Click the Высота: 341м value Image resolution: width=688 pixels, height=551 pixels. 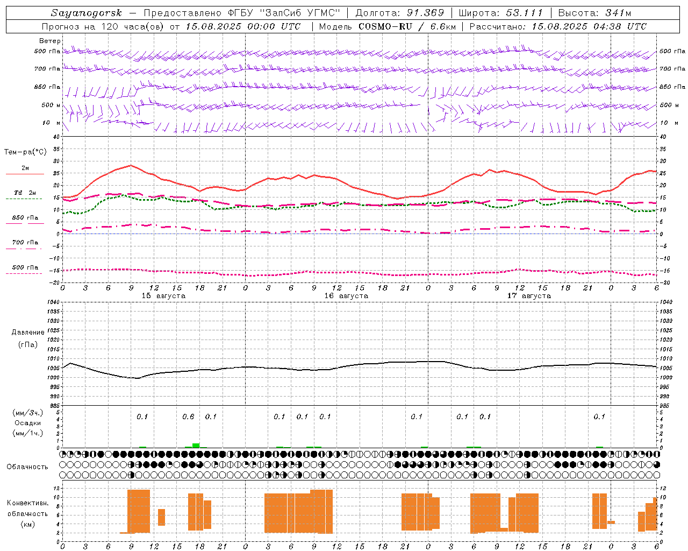[x=594, y=13]
